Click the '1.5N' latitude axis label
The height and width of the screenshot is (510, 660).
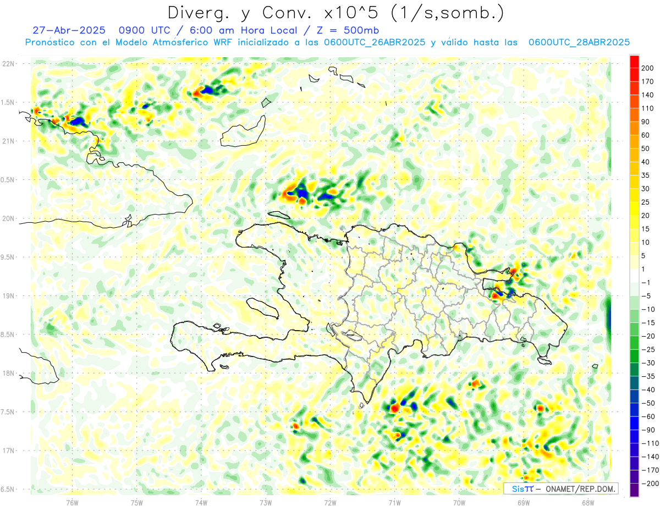pos(8,102)
